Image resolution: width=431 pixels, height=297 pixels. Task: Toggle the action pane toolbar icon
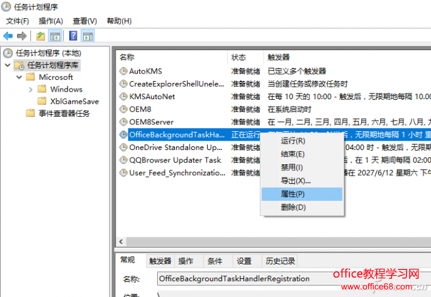click(88, 36)
